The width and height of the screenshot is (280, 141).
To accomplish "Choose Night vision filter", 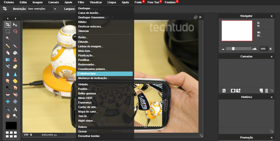I will pyautogui.click(x=104, y=121).
